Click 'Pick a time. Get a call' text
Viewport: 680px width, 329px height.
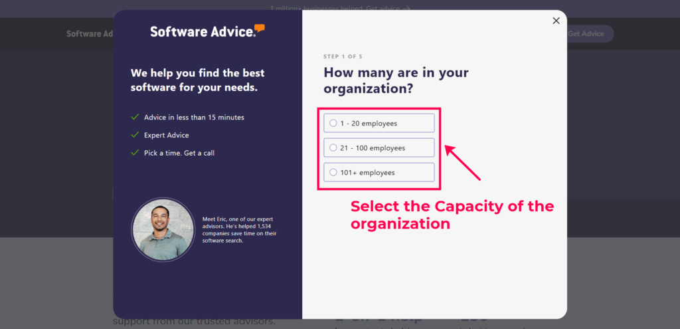179,153
